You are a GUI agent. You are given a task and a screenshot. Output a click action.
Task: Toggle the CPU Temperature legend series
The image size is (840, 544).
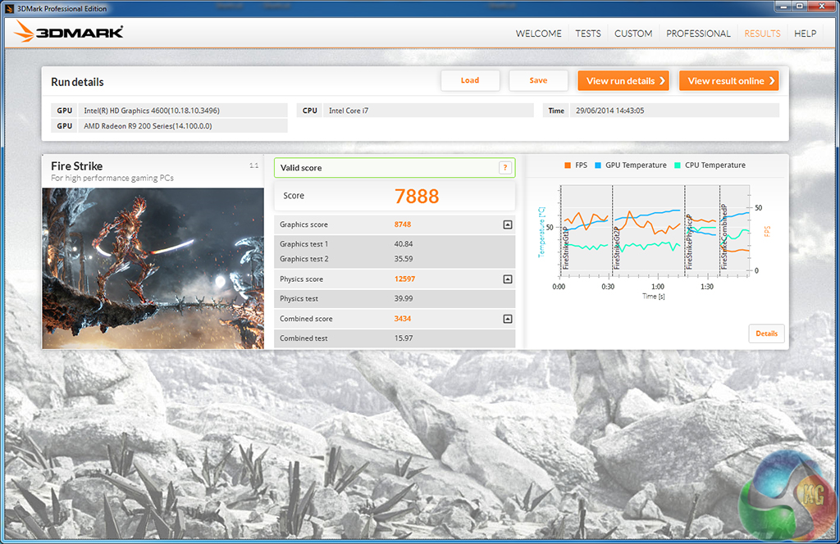coord(709,165)
